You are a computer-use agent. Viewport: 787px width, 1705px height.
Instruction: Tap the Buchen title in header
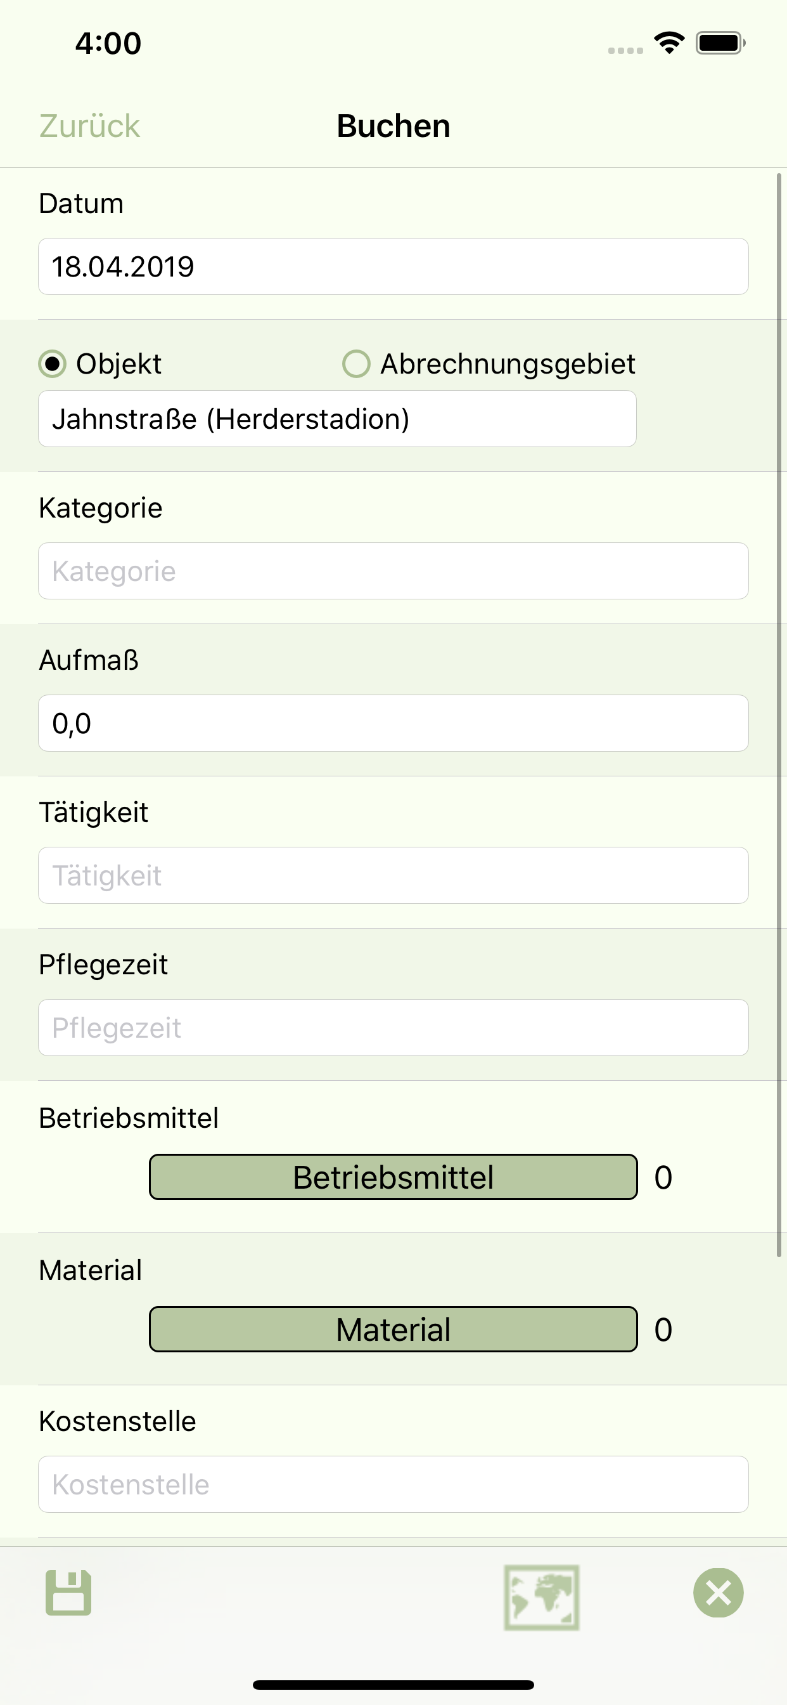[393, 126]
